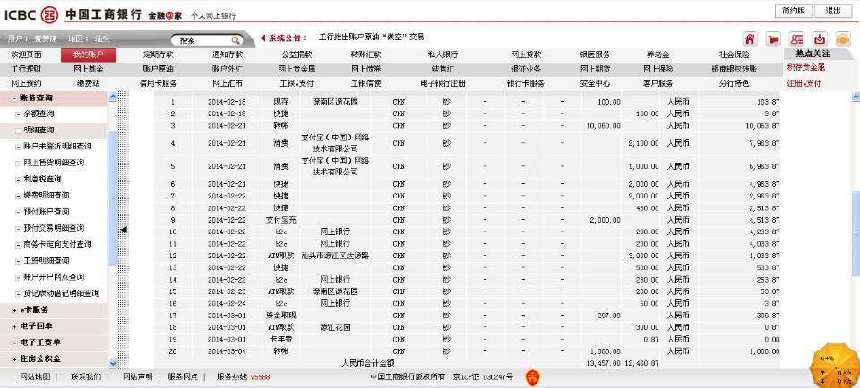860x388 pixels.
Task: Open 网上售货明细查询
Action: pyautogui.click(x=54, y=163)
